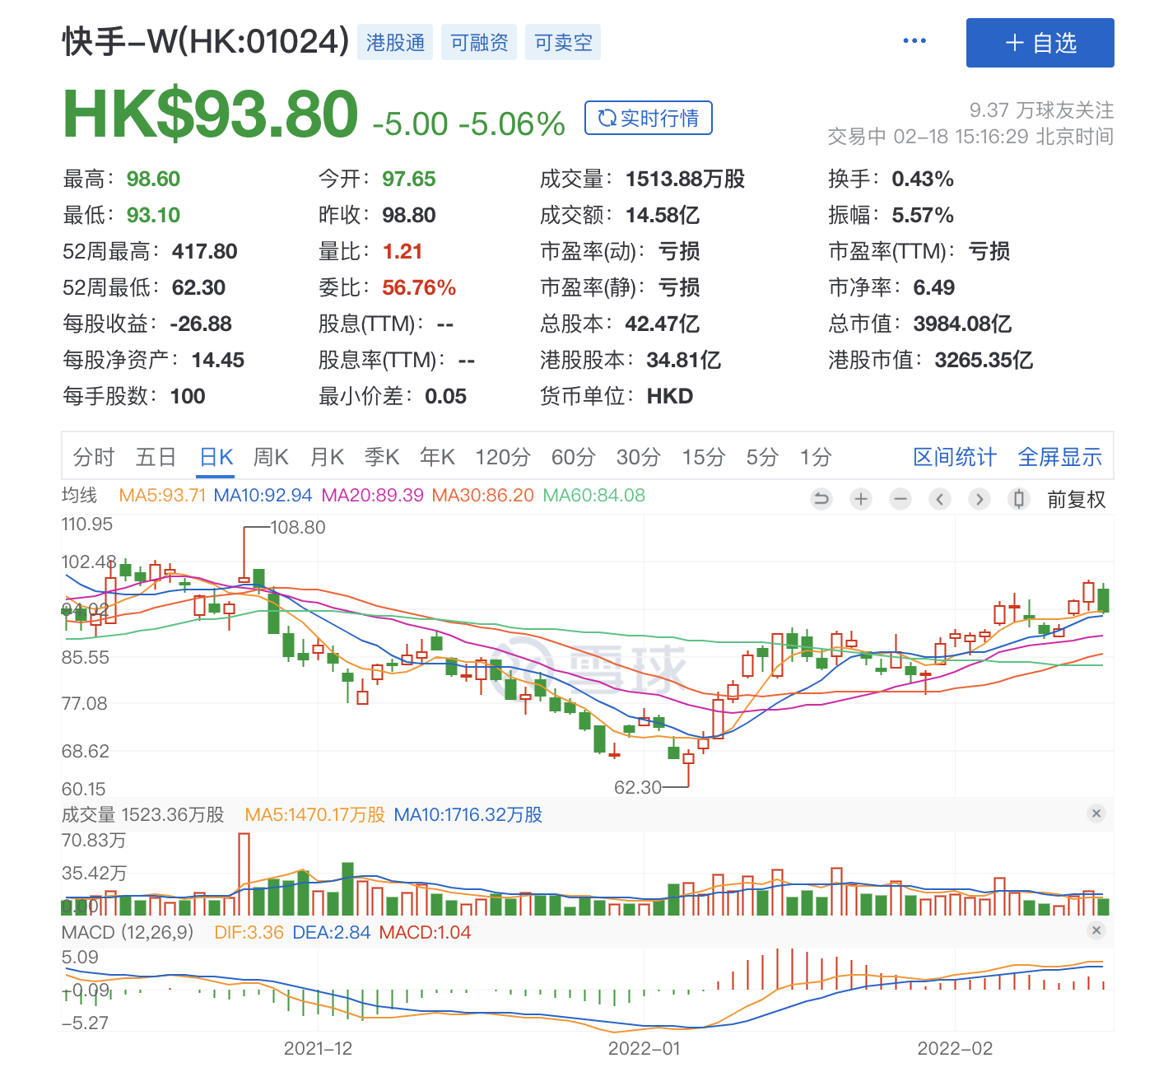Click the current price HK$93.80
This screenshot has width=1154, height=1072.
pyautogui.click(x=211, y=114)
